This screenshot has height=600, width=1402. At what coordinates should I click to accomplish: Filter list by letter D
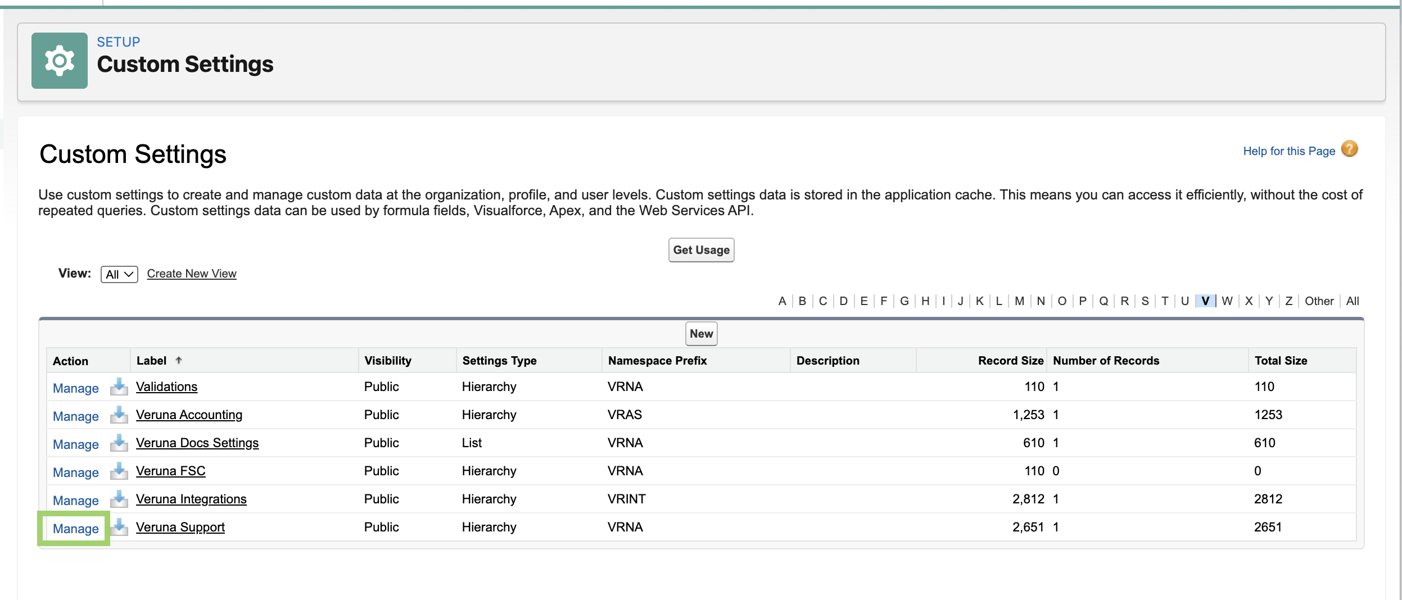(x=843, y=301)
